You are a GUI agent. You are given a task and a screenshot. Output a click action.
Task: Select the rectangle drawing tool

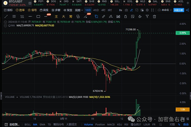coord(38,17)
